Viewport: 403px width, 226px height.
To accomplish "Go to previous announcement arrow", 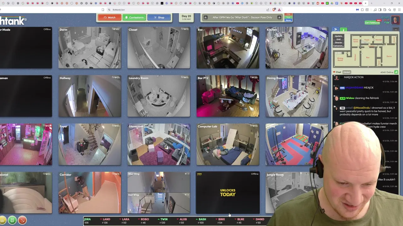I will pyautogui.click(x=205, y=18).
